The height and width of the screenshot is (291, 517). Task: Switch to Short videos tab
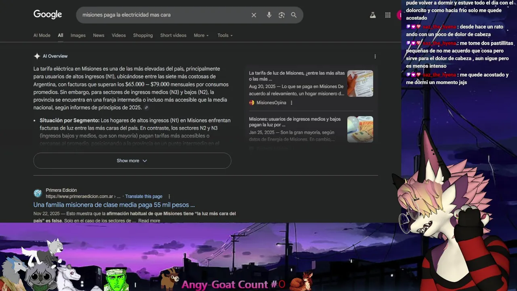(x=173, y=35)
